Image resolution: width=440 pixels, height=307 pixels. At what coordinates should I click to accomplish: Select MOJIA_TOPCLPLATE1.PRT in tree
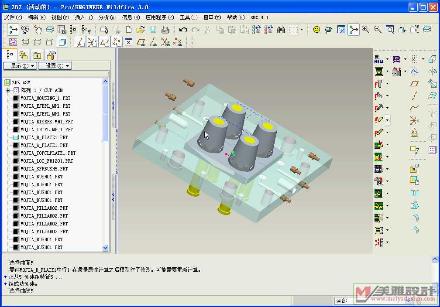click(48, 153)
